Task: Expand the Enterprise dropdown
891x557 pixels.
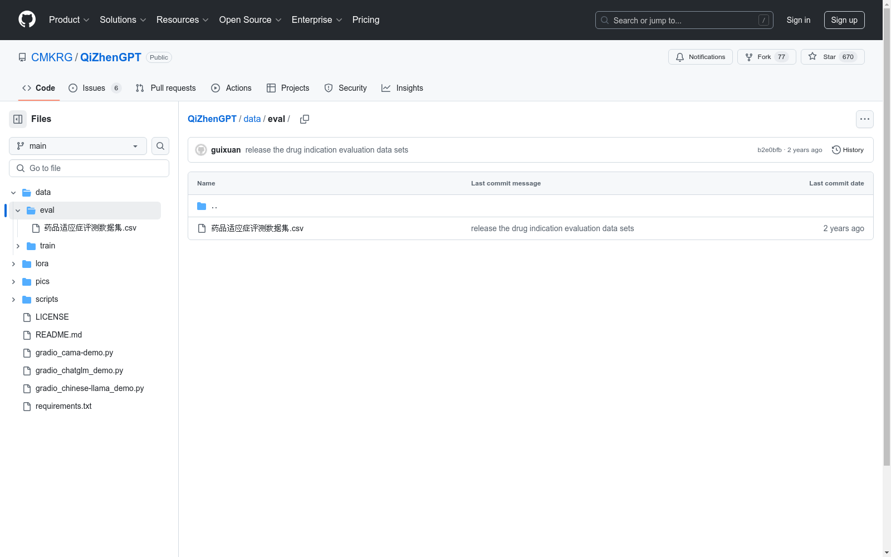Action: pos(317,19)
